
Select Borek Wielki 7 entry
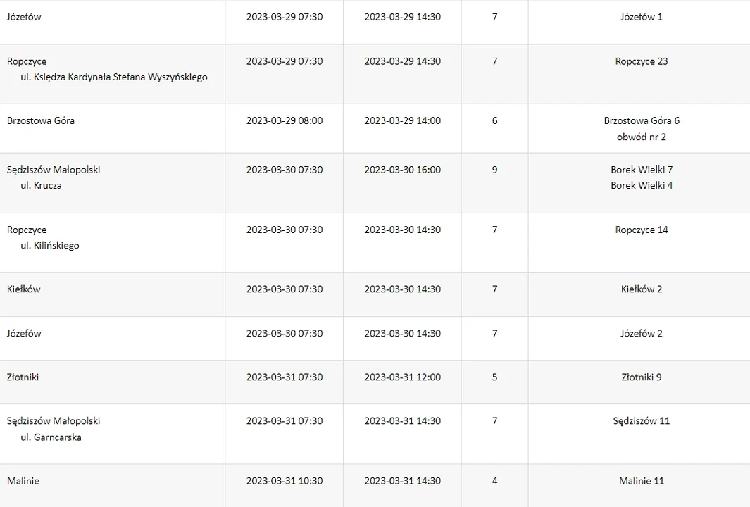point(641,170)
